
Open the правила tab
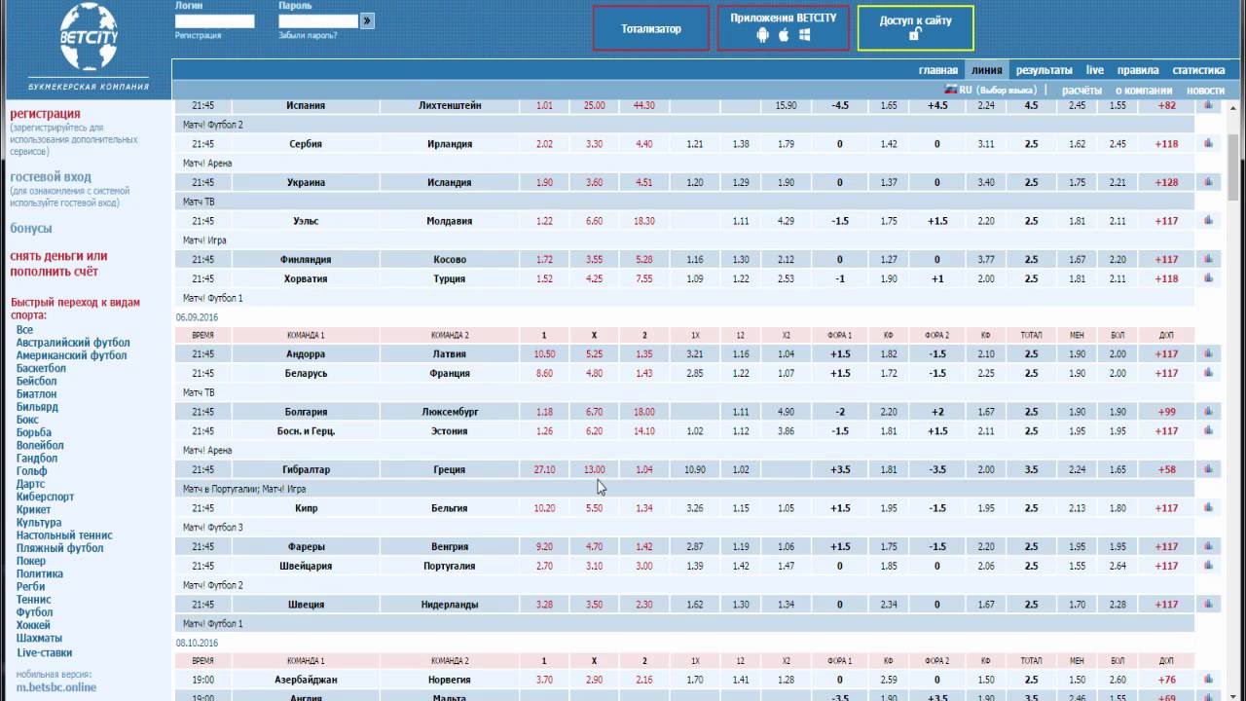pyautogui.click(x=1137, y=70)
